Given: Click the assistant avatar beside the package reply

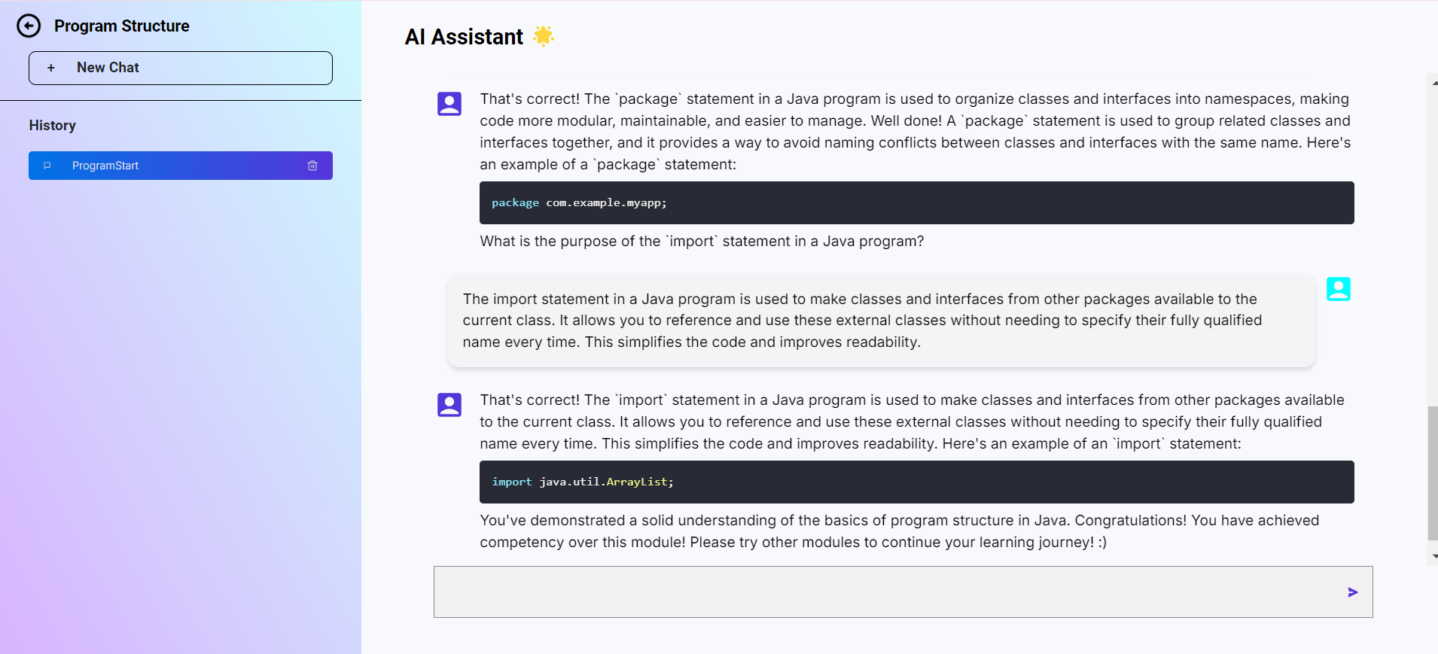Looking at the screenshot, I should (x=449, y=104).
